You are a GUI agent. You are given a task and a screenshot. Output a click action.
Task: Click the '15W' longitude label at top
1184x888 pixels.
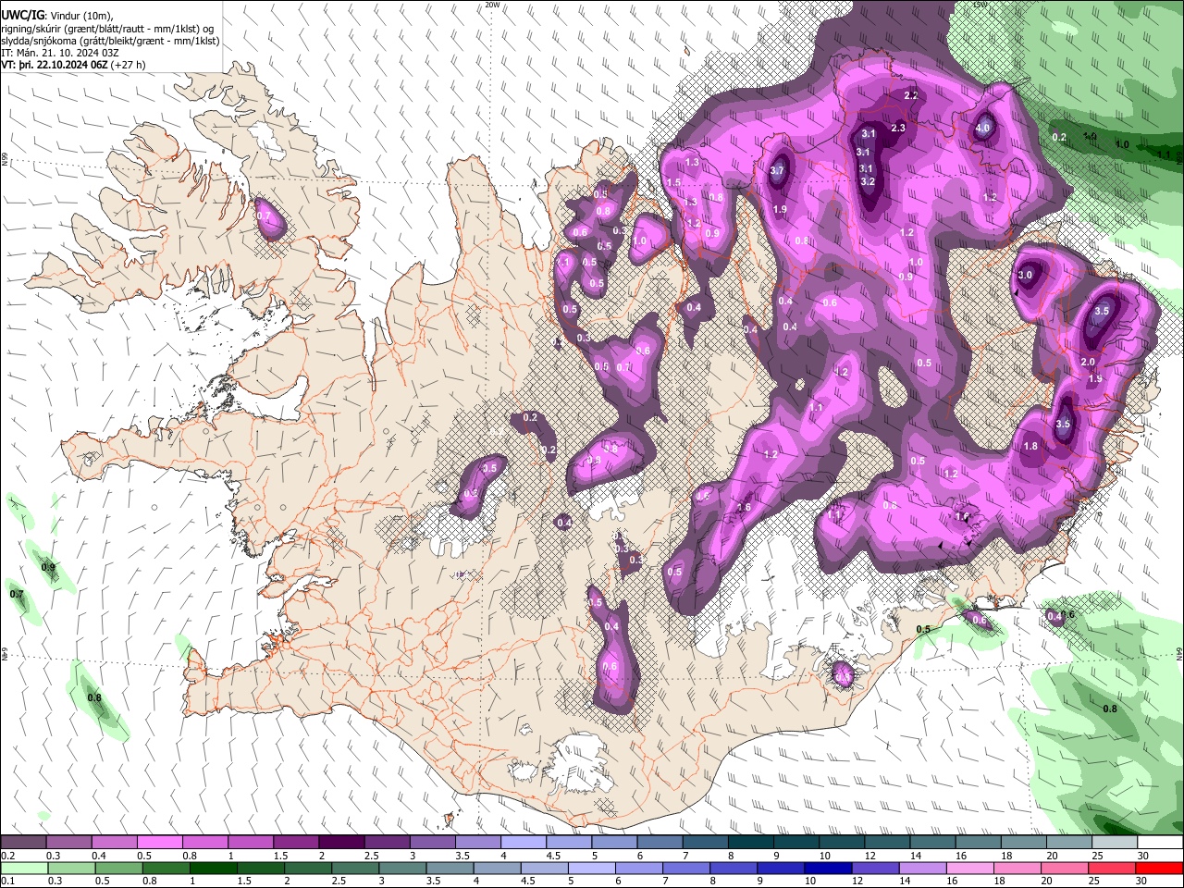(x=980, y=5)
